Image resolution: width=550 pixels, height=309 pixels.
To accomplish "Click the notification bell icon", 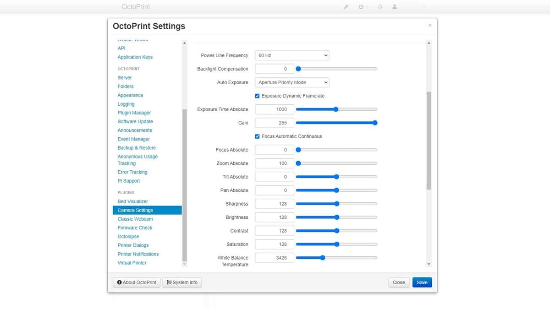I will click(380, 7).
